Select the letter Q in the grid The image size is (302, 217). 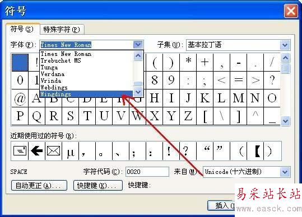tap(36, 116)
